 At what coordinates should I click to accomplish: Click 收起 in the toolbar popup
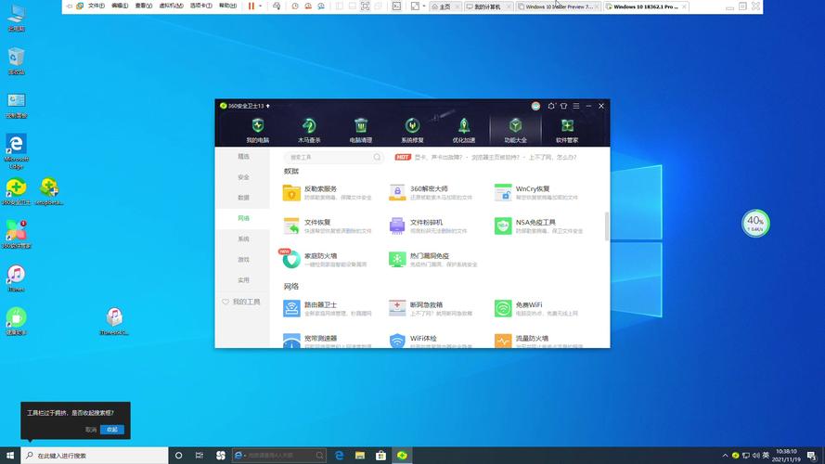[x=112, y=430]
